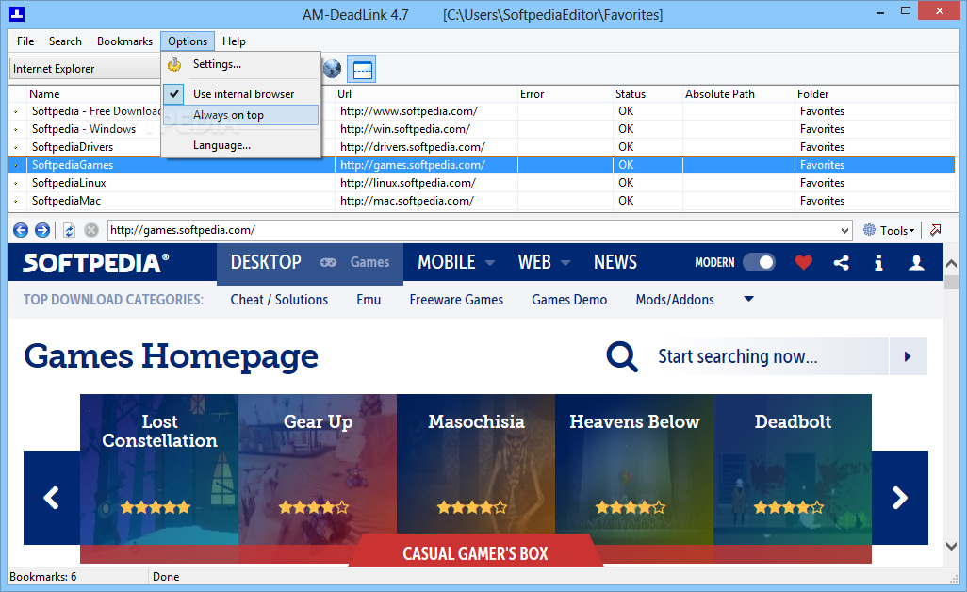Expand address bar URL history dropdown

[844, 231]
